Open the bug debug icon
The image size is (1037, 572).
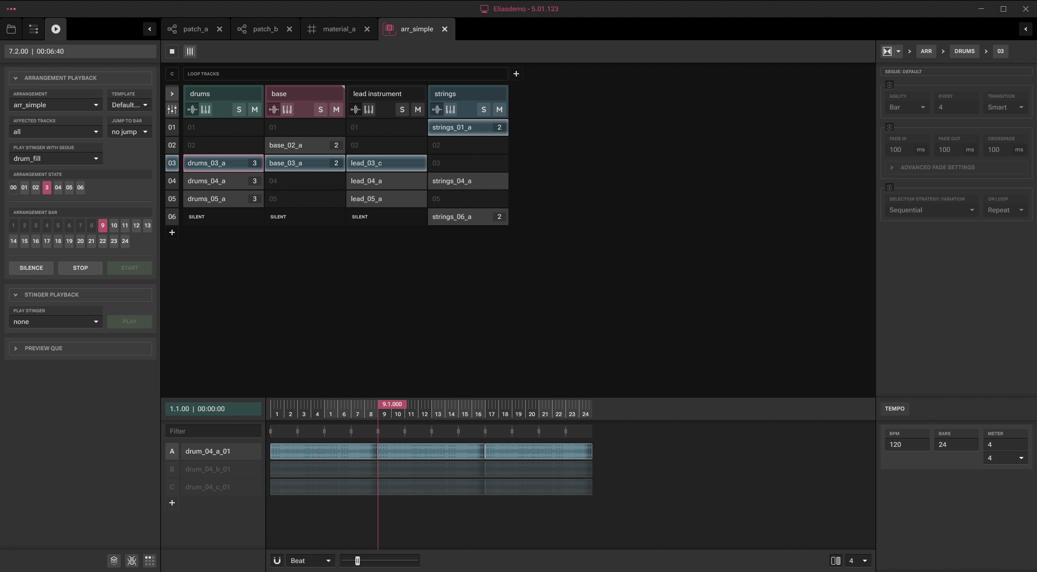(x=132, y=561)
